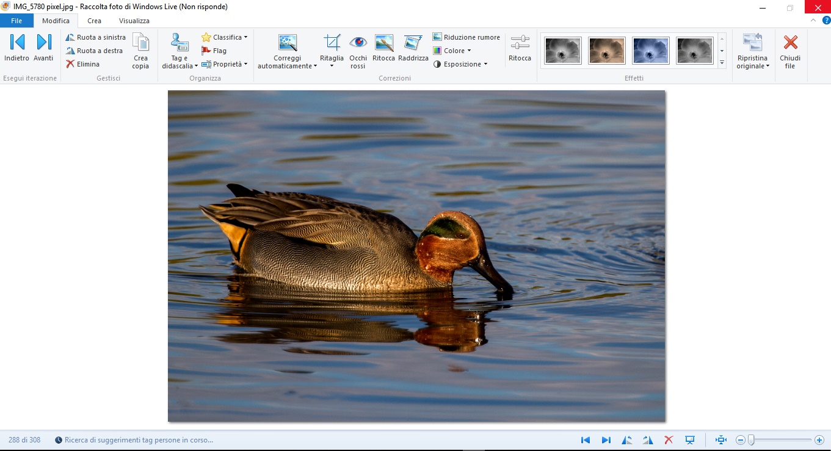Click the teal duck photo preview
Viewport: 831px width, 451px height.
coord(416,256)
